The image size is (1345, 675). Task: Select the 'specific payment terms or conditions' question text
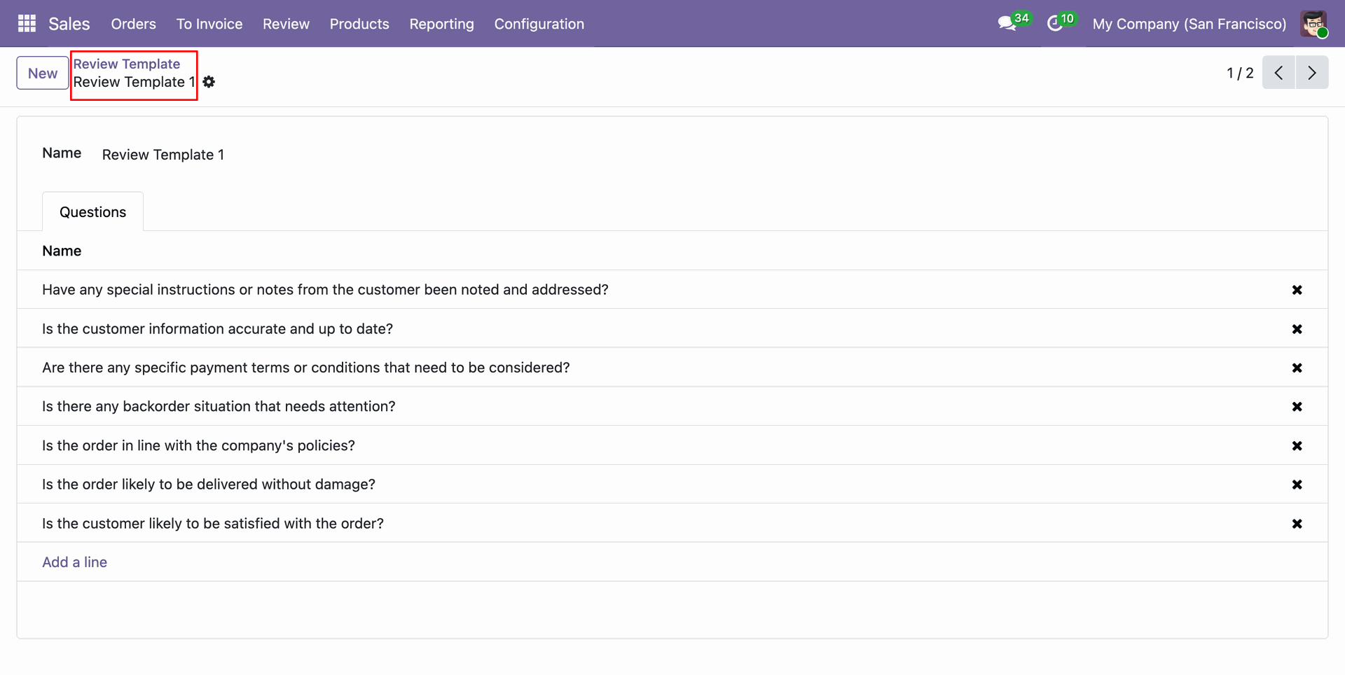point(306,368)
